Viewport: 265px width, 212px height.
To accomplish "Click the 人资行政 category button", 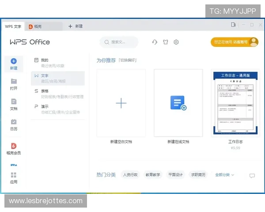I will 130,174.
